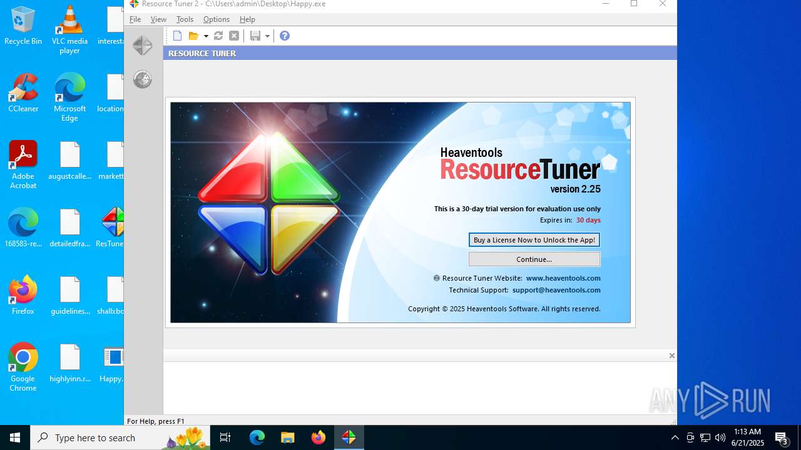Click the Open file folder icon
Viewport: 801px width, 450px height.
193,36
